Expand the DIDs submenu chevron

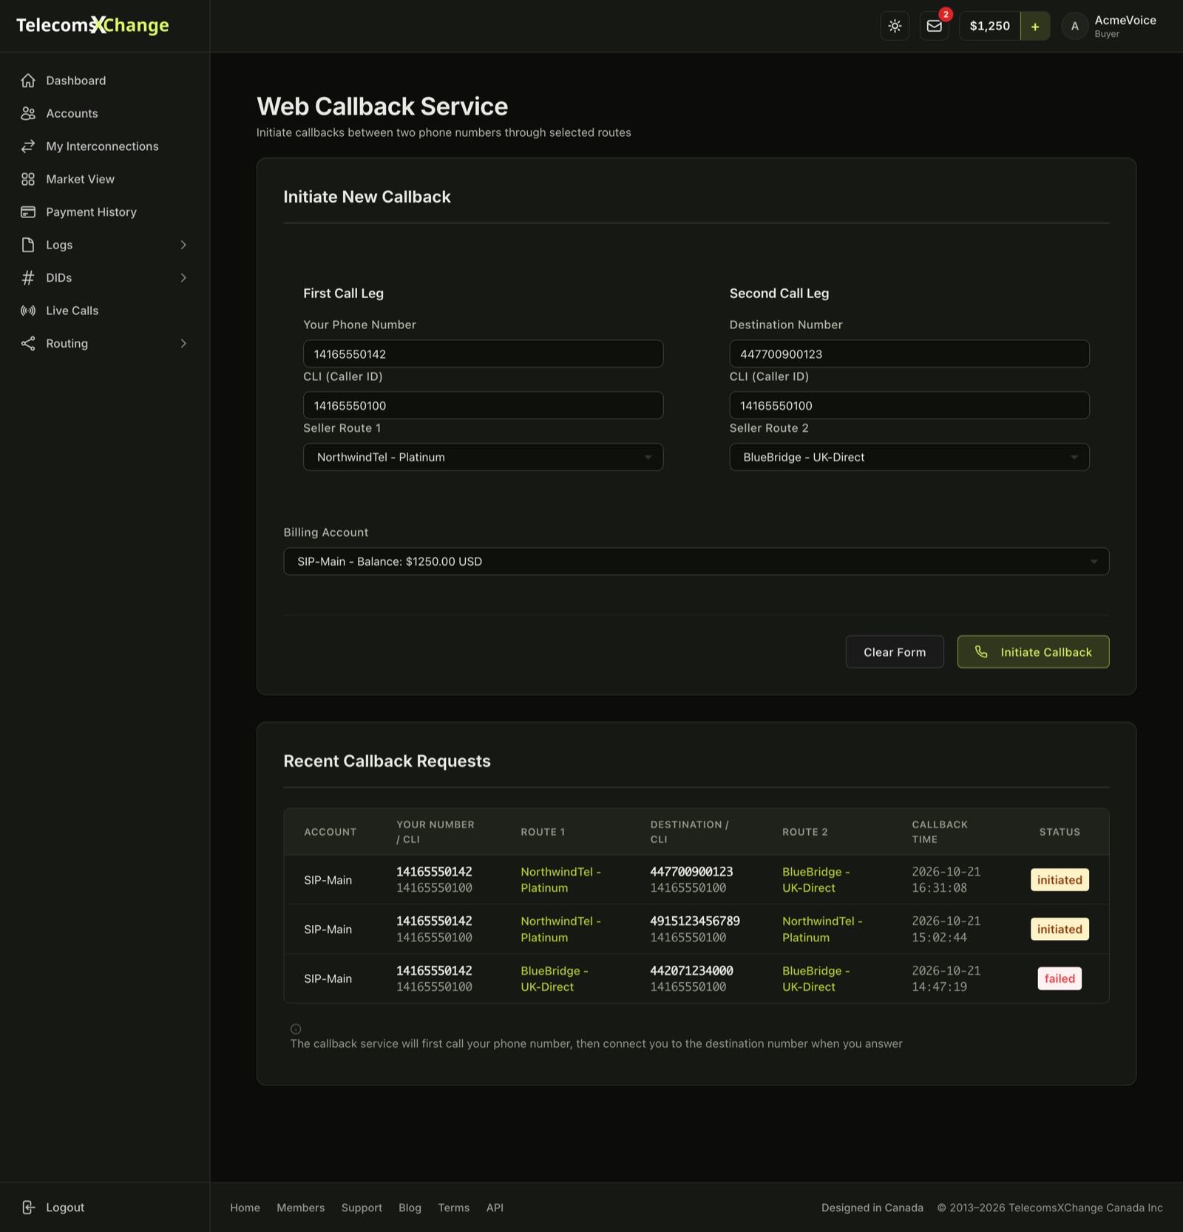pos(183,278)
